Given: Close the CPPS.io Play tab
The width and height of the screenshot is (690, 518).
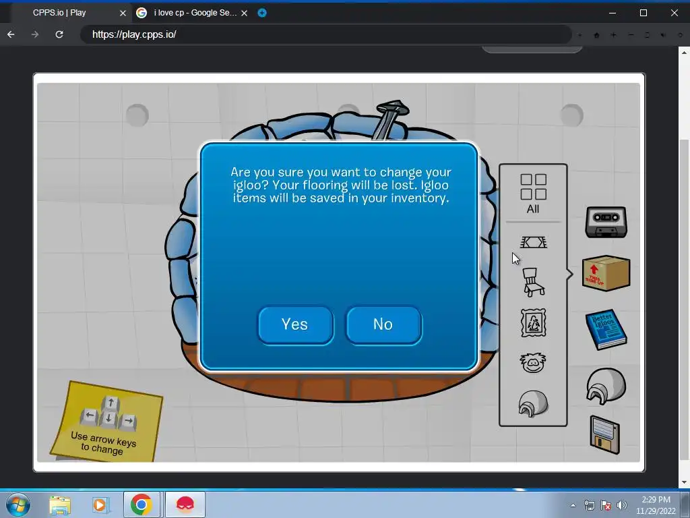Looking at the screenshot, I should coord(123,13).
